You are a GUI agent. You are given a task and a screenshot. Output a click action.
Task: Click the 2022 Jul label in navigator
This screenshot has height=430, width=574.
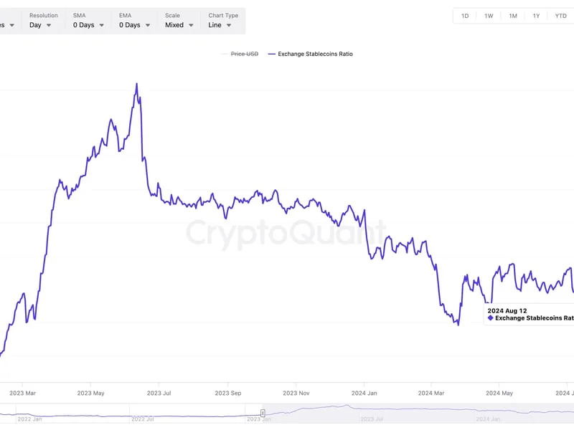142,419
